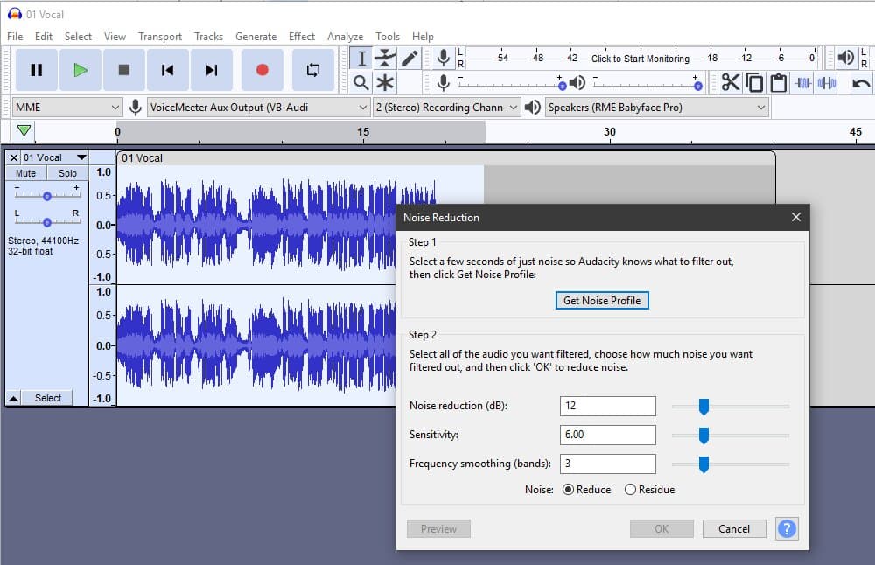Click the playback meter speaker icon

pyautogui.click(x=846, y=58)
